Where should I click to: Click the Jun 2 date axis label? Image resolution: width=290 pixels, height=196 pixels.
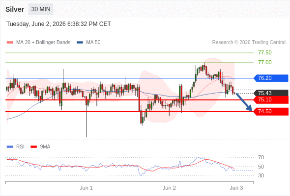pyautogui.click(x=169, y=188)
